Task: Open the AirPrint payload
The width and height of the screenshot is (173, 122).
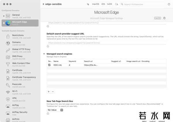Action: click(20, 120)
